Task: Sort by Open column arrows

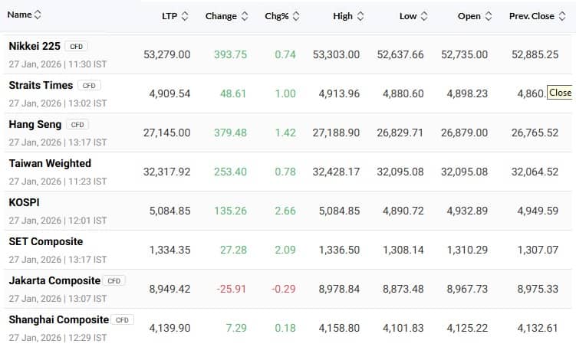Action: coord(489,16)
